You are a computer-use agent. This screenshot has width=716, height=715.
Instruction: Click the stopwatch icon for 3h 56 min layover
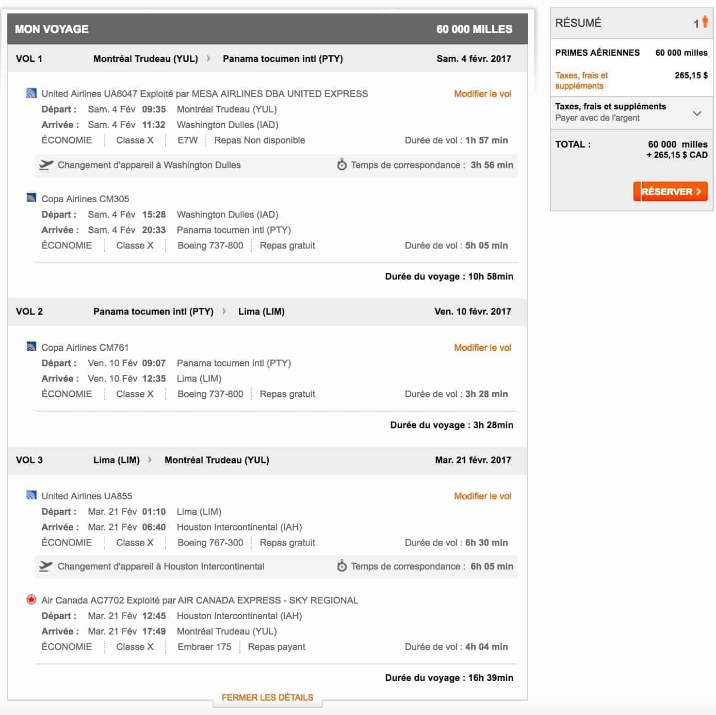click(341, 165)
